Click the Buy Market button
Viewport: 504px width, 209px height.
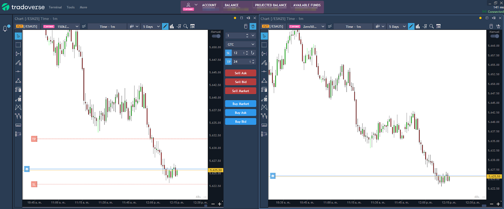coord(241,104)
